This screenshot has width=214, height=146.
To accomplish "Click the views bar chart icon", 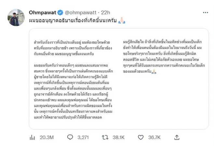I will pyautogui.click(x=32, y=138).
